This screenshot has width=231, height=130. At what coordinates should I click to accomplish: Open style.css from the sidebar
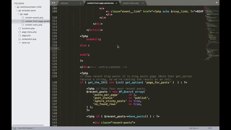point(26,43)
